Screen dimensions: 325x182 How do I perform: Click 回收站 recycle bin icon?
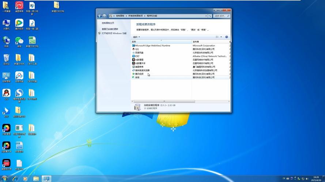[x=6, y=60]
